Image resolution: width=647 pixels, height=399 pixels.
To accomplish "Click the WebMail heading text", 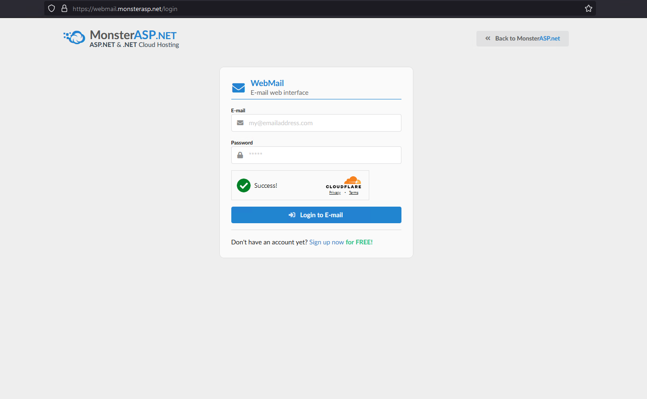I will [x=267, y=83].
